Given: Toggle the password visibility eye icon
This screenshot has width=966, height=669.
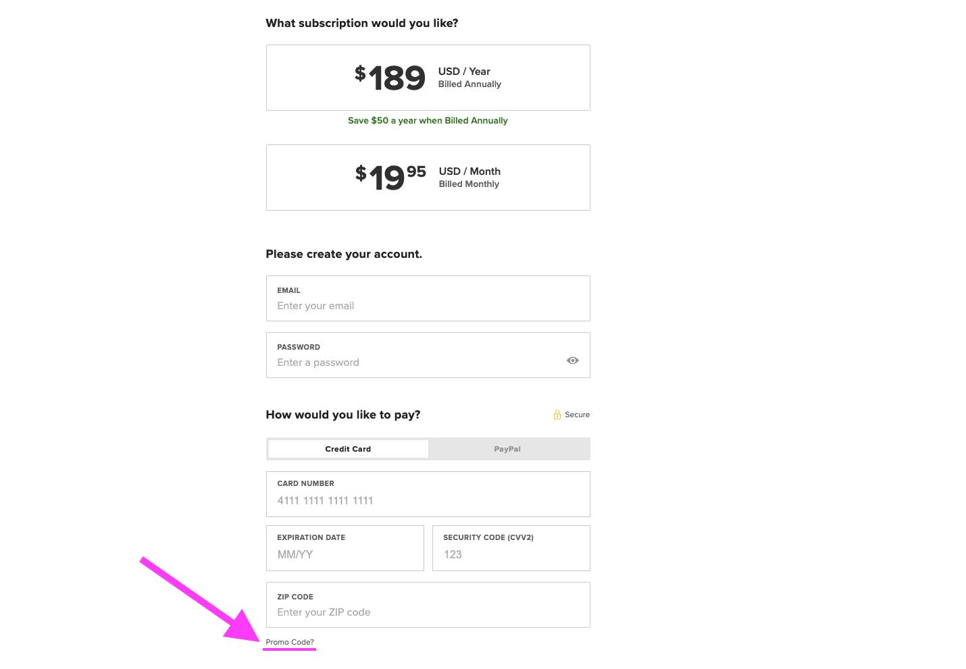Looking at the screenshot, I should click(572, 360).
